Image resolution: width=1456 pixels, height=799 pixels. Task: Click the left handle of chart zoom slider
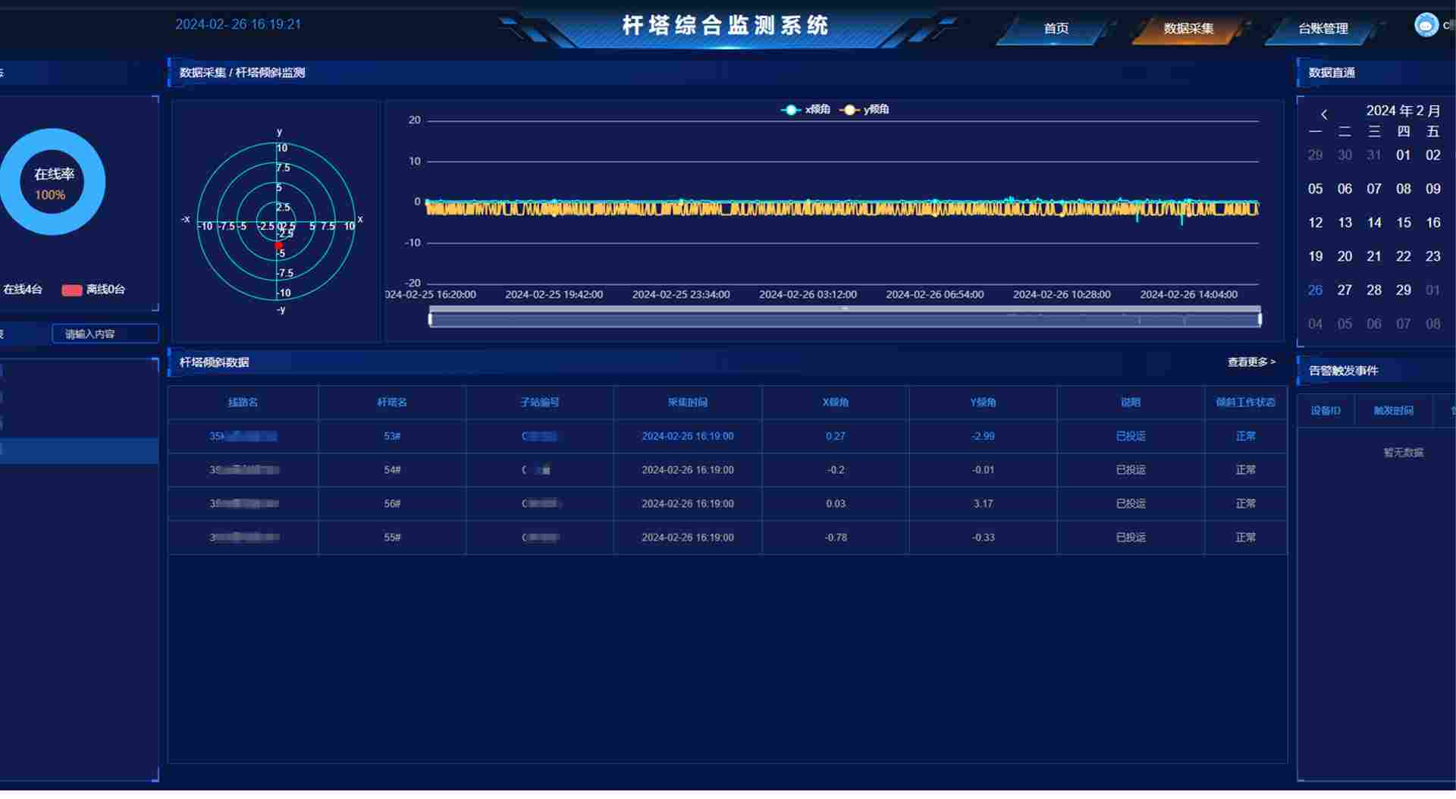point(431,320)
